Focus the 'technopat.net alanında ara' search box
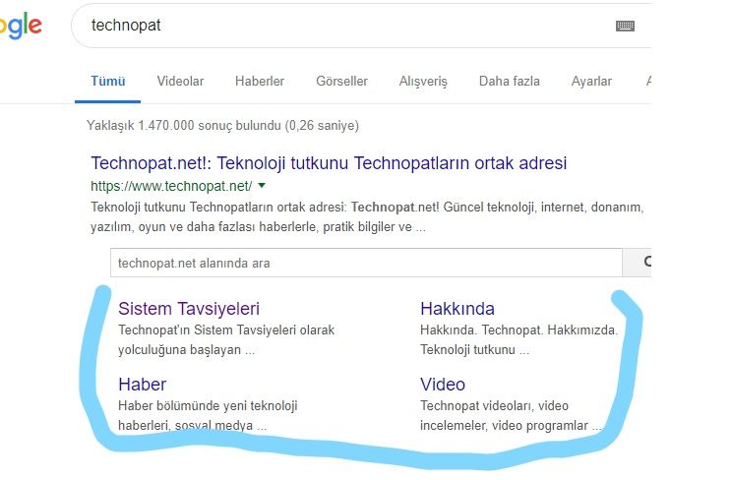Image resolution: width=732 pixels, height=480 pixels. click(366, 263)
